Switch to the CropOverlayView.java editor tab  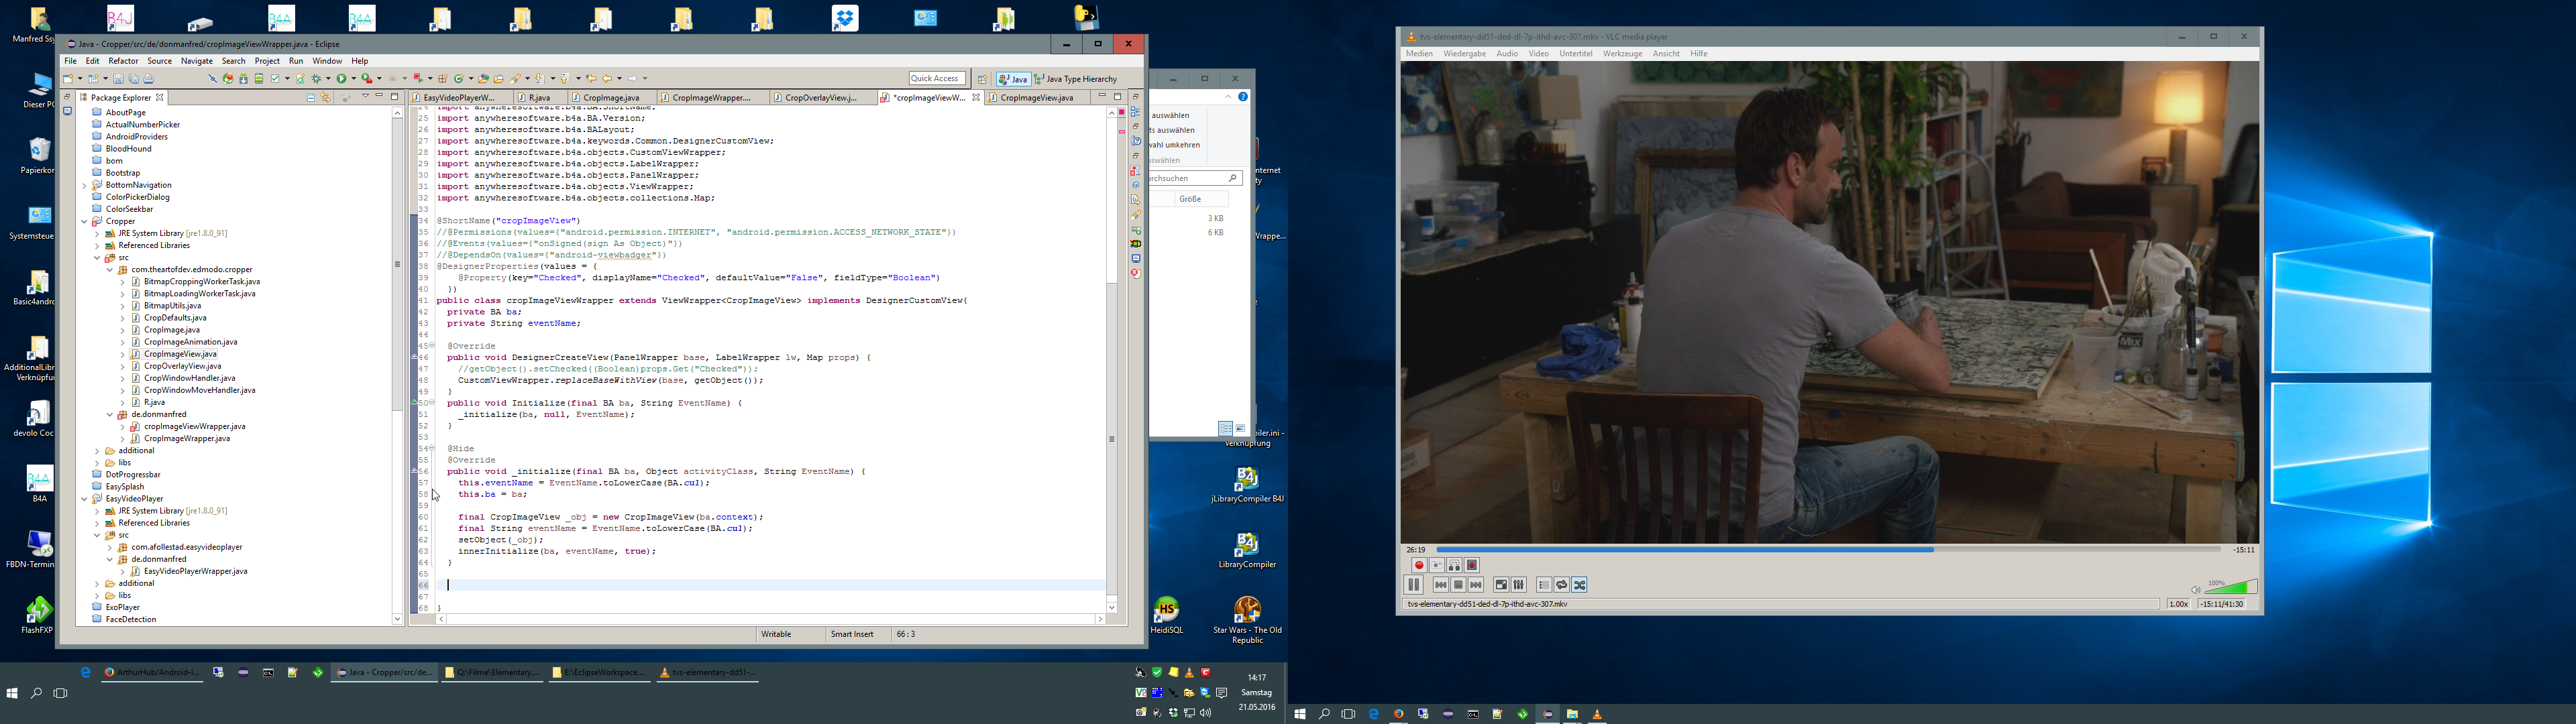click(819, 98)
